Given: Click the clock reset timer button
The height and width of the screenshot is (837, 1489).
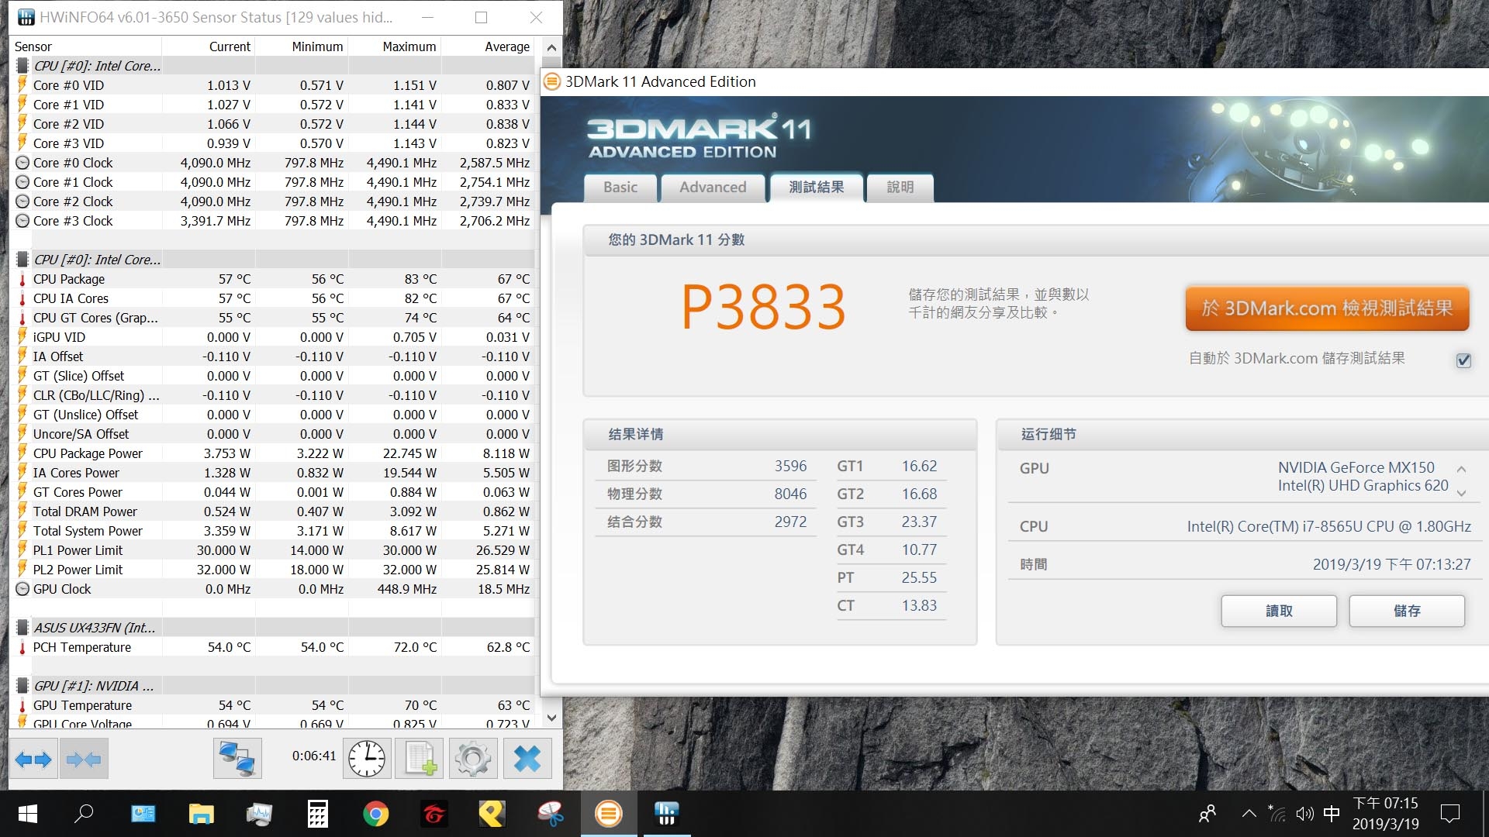Looking at the screenshot, I should tap(366, 759).
